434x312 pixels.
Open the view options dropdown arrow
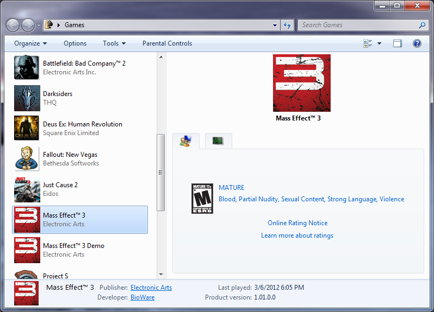(379, 43)
